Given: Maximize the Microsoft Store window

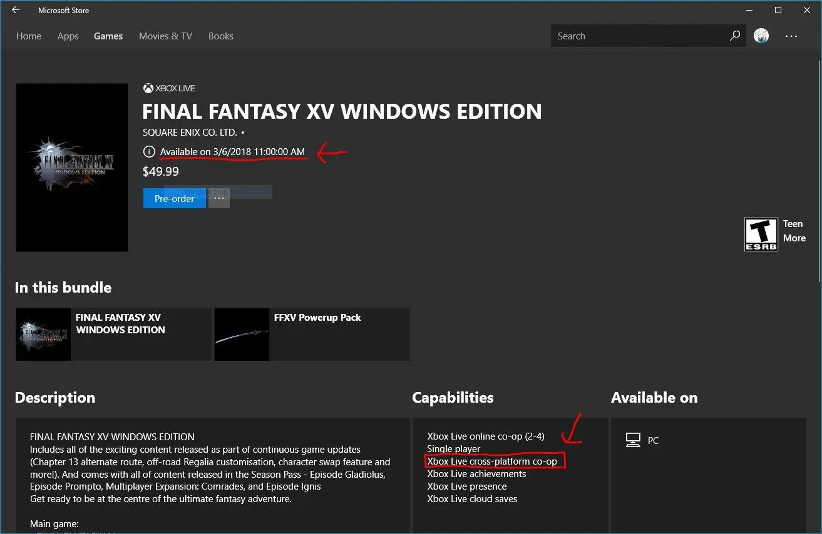Looking at the screenshot, I should (778, 10).
